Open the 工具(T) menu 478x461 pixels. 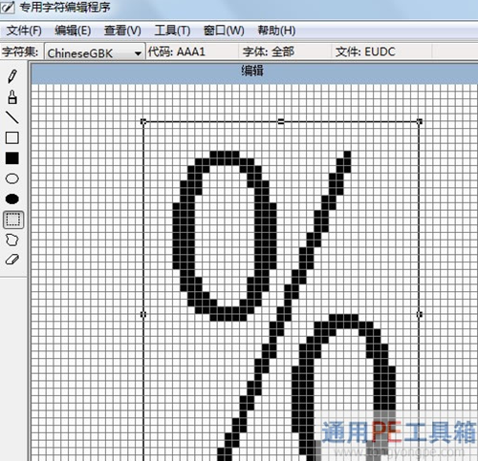click(x=172, y=31)
